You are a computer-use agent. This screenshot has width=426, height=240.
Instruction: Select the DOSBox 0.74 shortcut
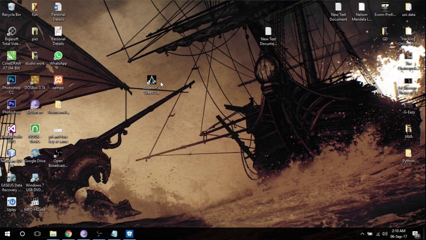point(35,83)
